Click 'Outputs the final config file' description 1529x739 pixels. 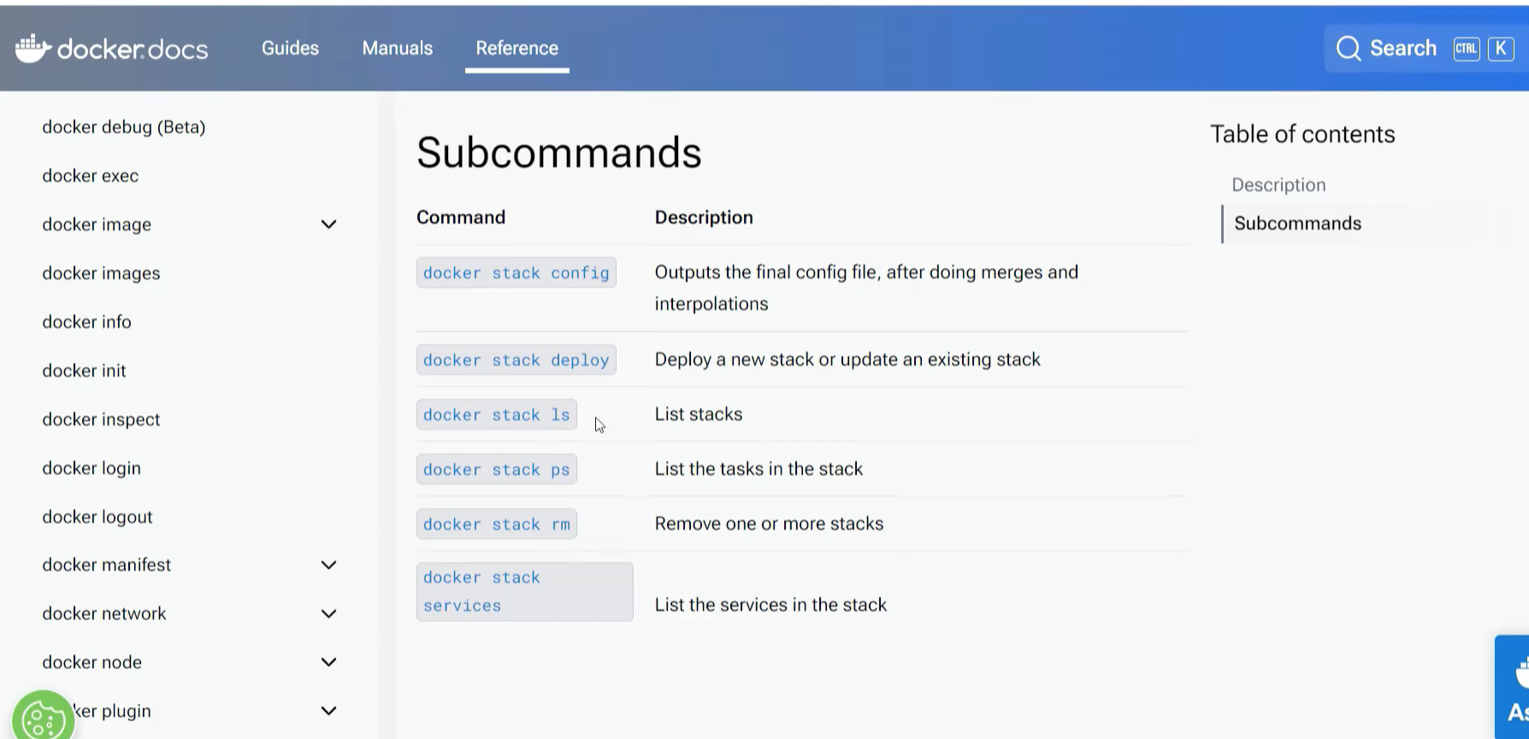click(x=866, y=288)
